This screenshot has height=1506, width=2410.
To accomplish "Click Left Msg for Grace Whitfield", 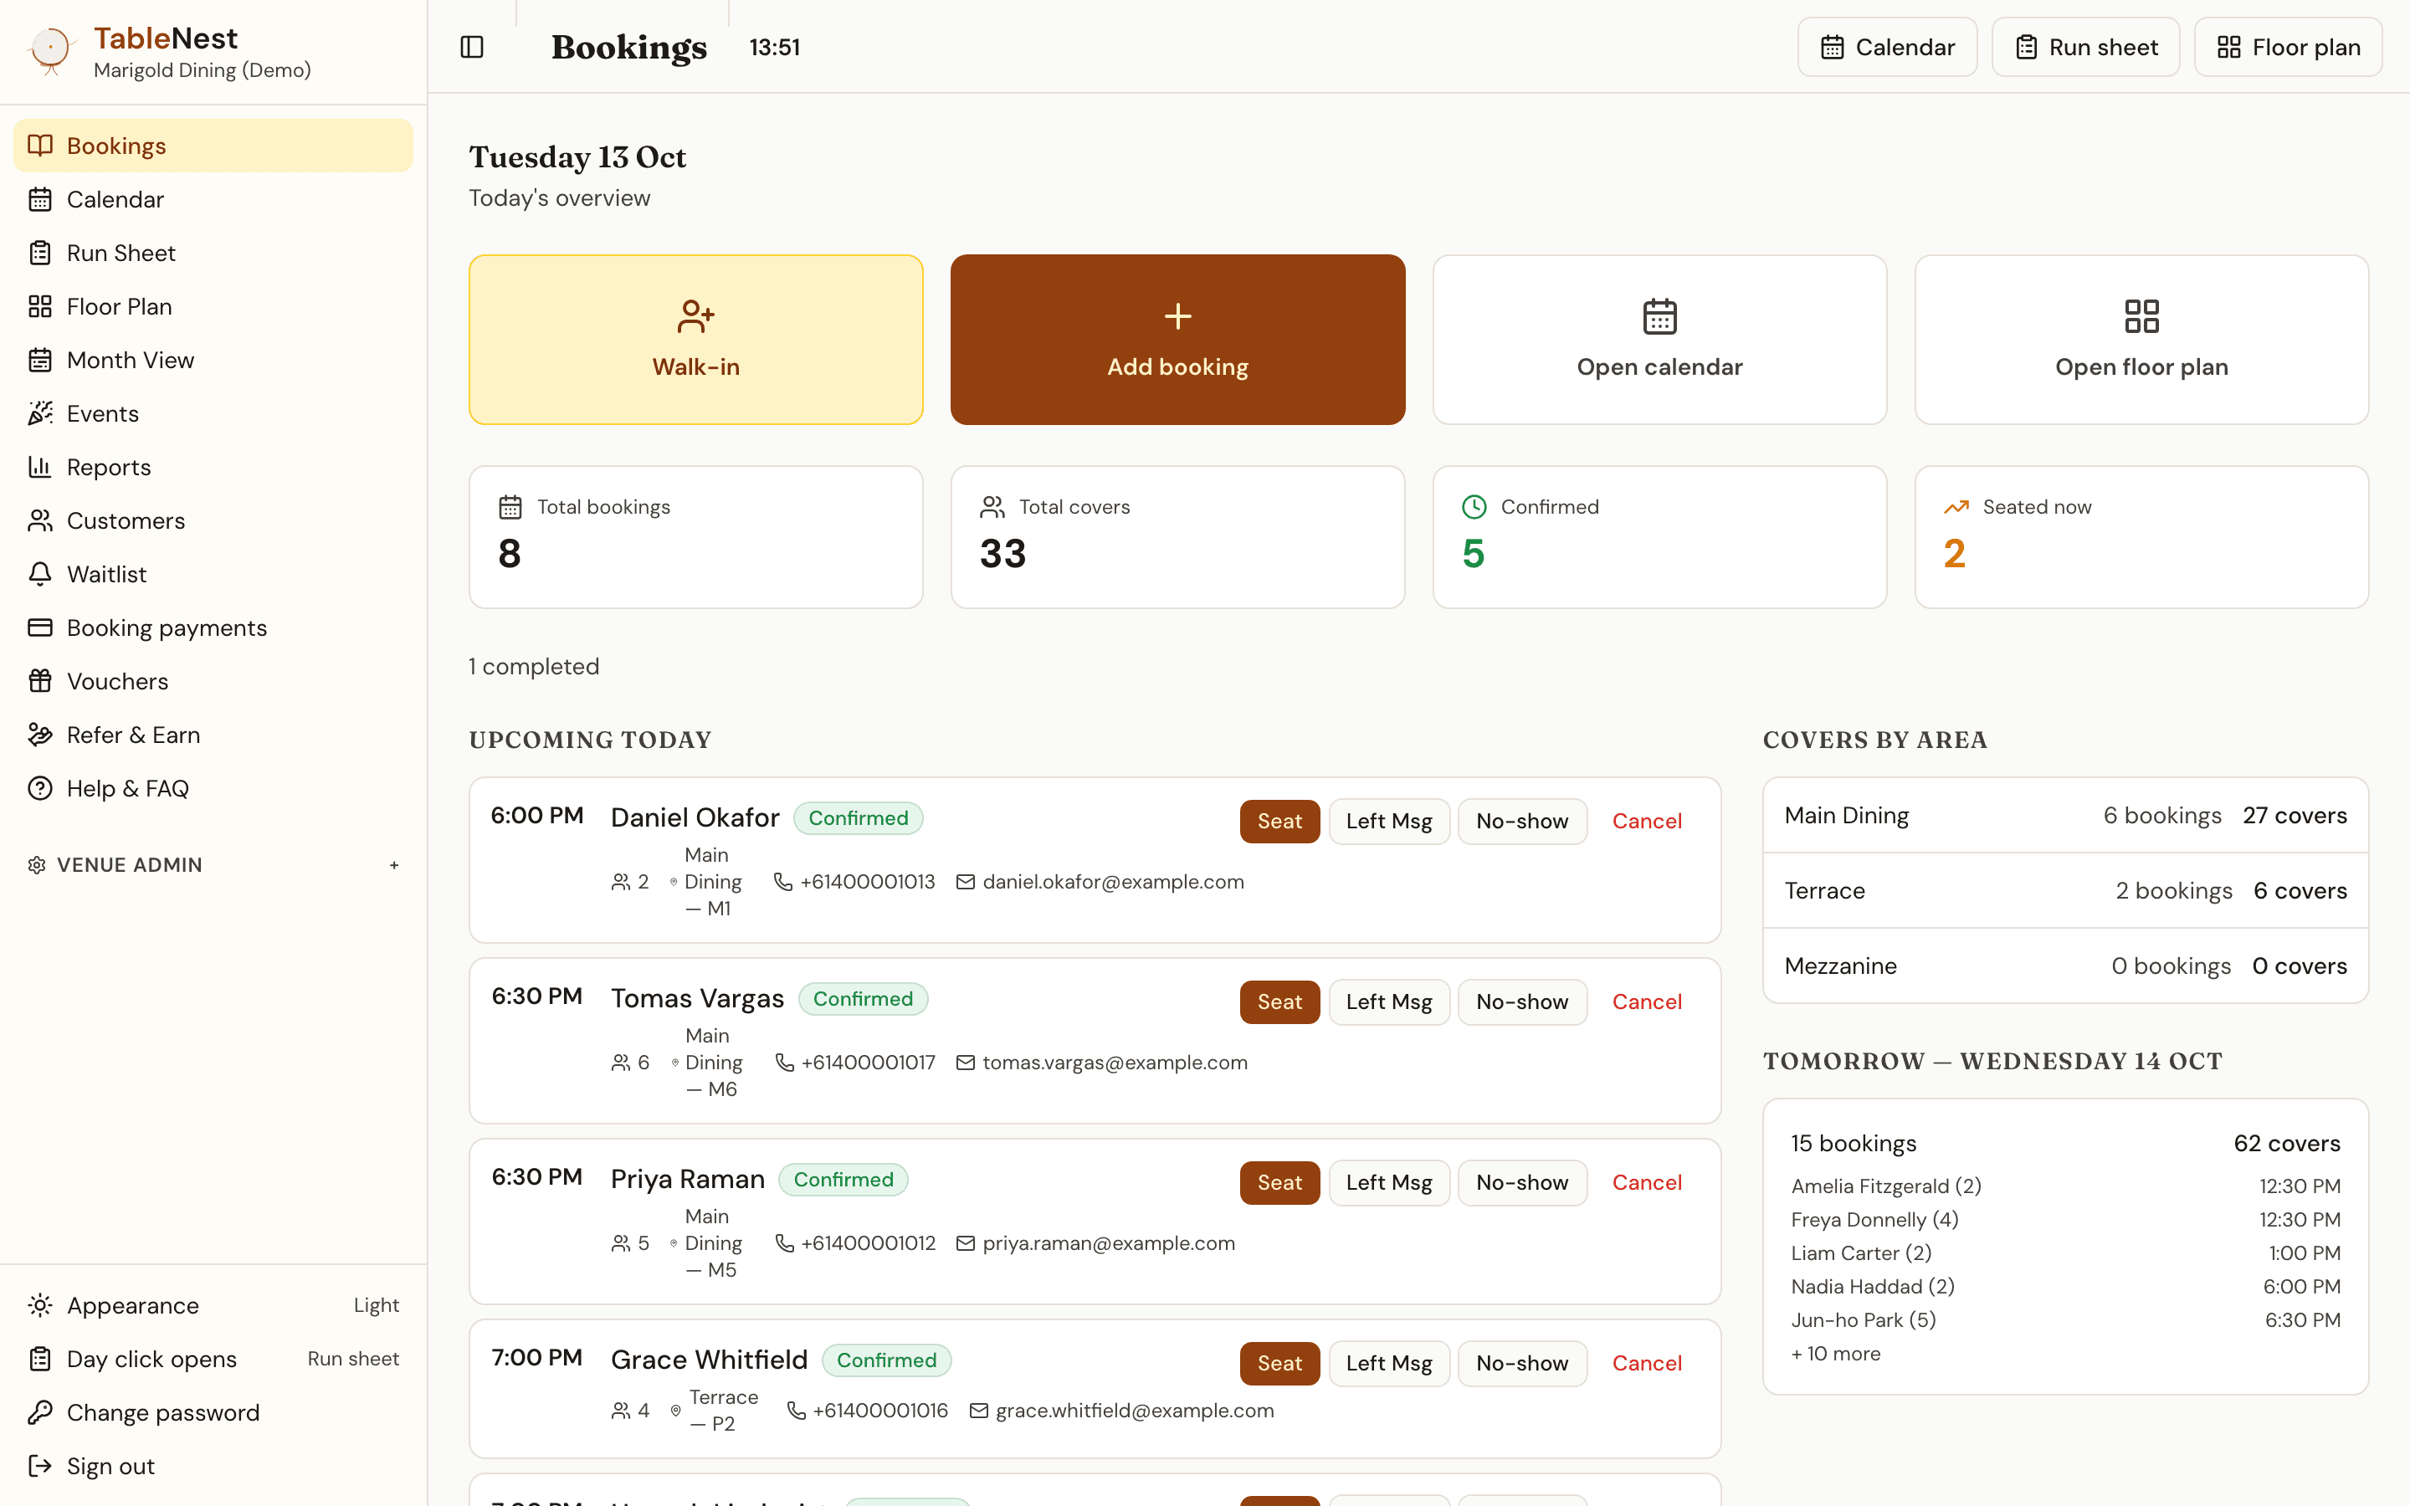I will tap(1388, 1363).
